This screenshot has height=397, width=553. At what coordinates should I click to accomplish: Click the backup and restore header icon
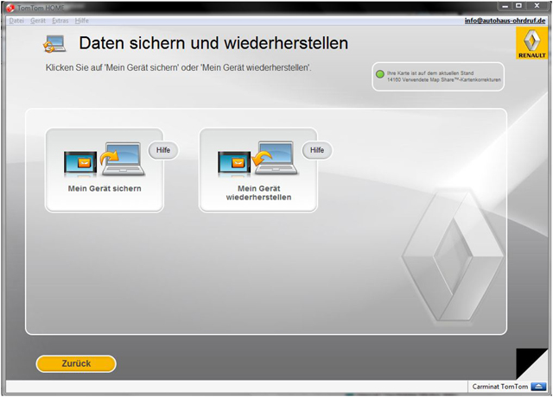pos(54,44)
